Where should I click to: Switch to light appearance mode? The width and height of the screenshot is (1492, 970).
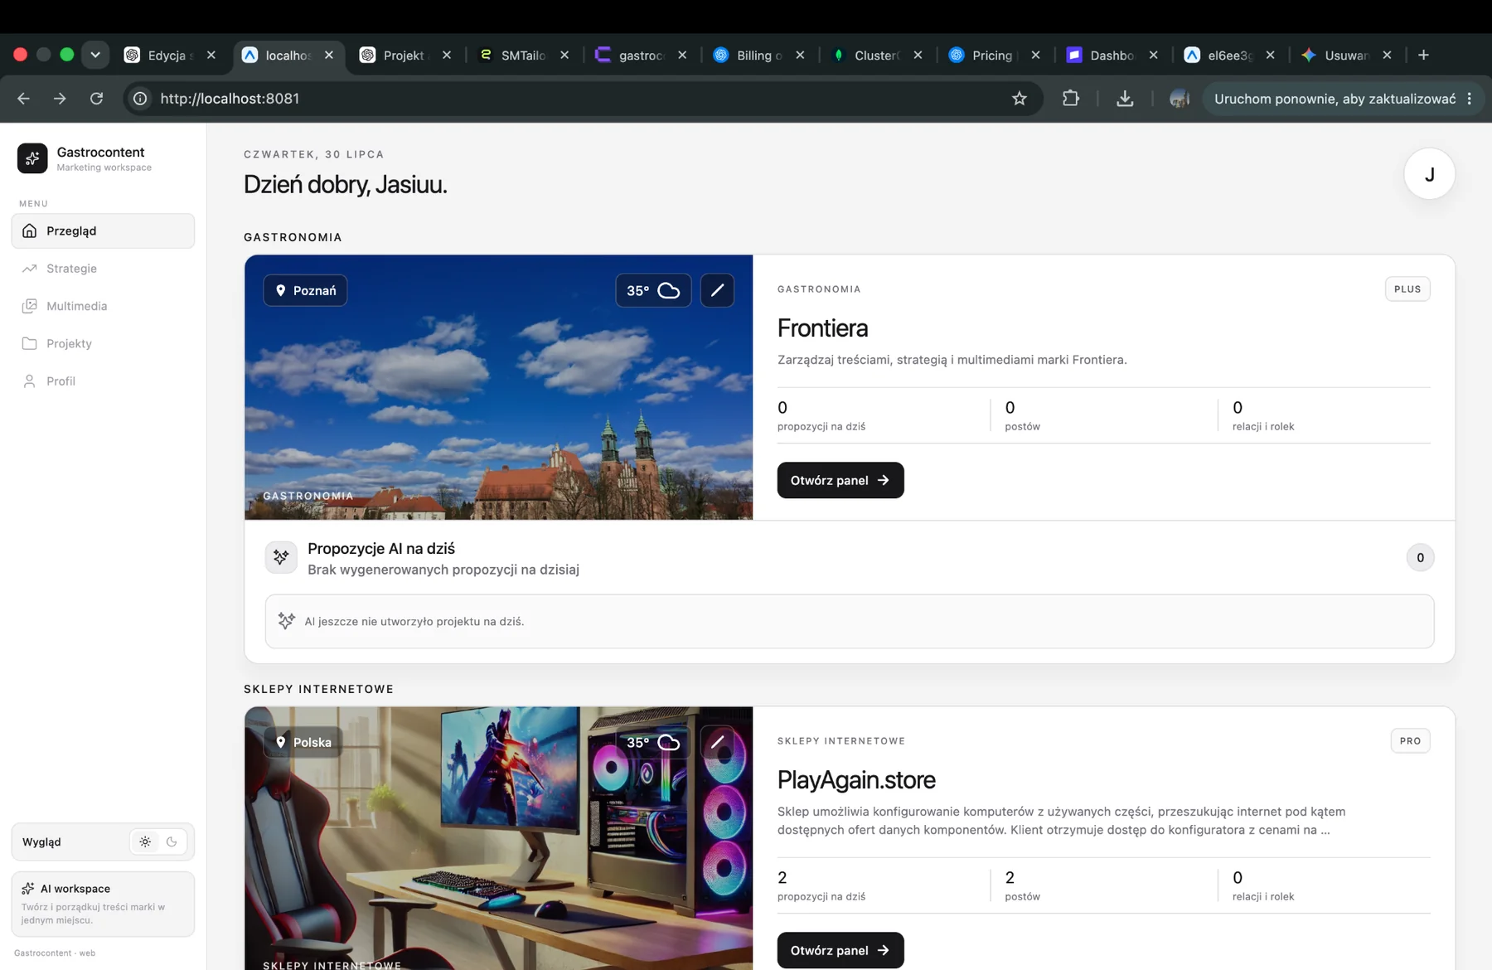pos(145,841)
